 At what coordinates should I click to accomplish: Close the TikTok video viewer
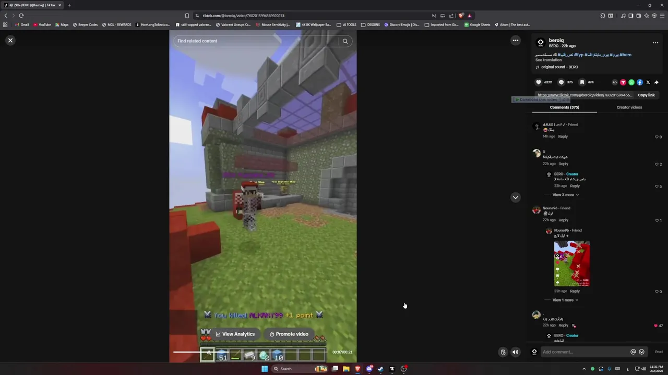pyautogui.click(x=10, y=40)
